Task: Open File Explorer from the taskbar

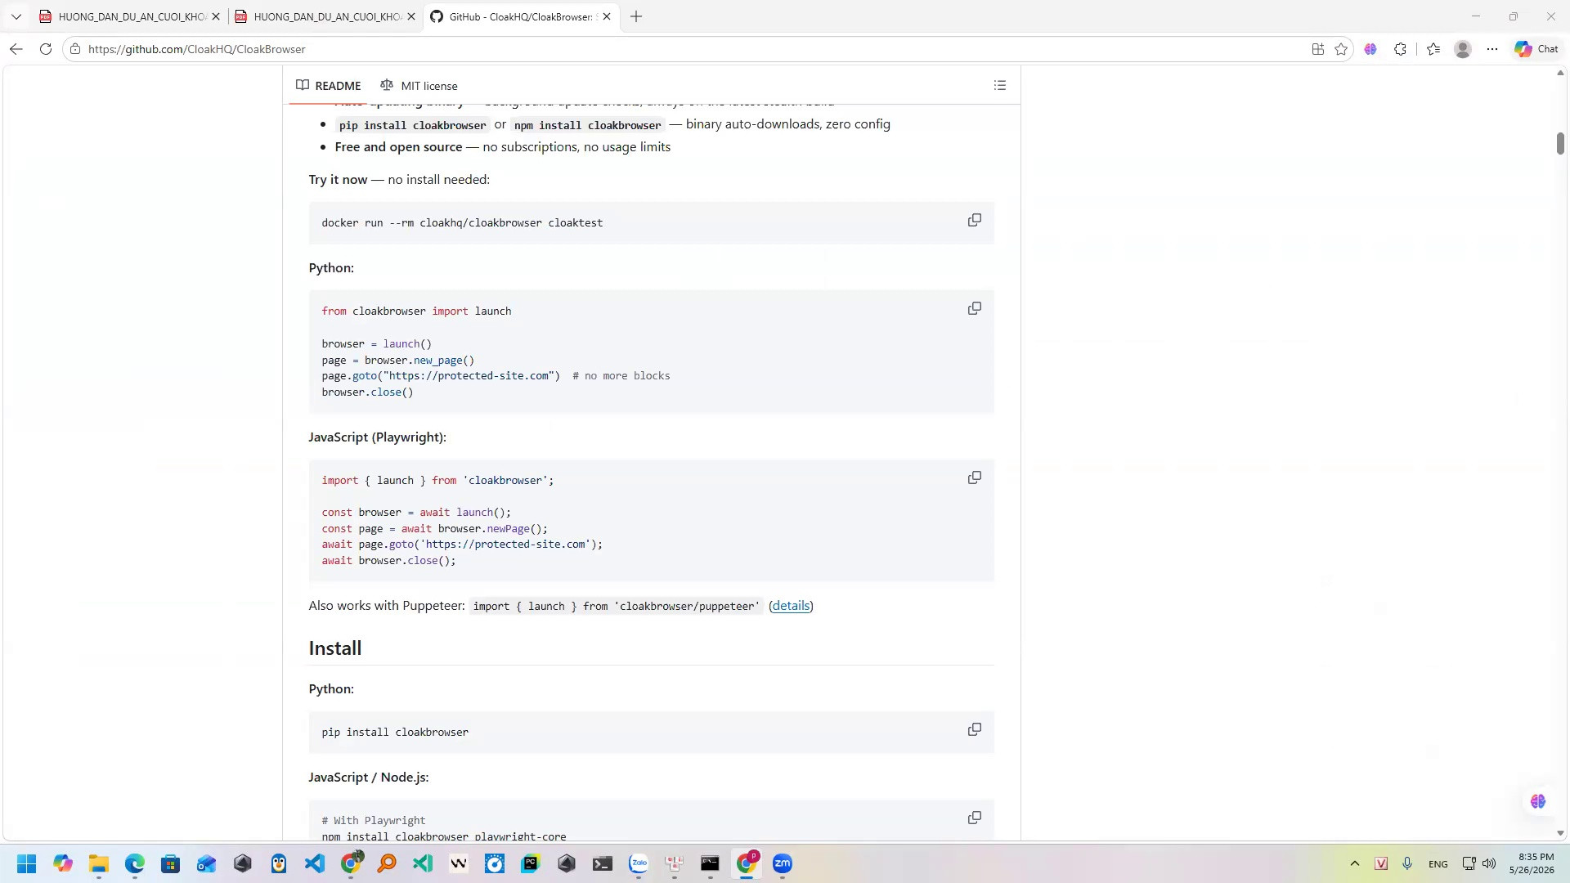Action: click(x=99, y=863)
